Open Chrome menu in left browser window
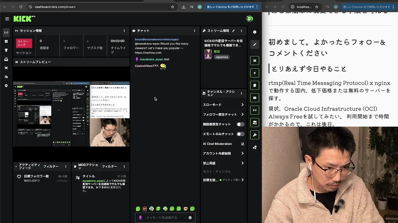 click(x=257, y=7)
